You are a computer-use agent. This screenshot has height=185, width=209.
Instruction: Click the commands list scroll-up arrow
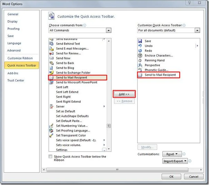pyautogui.click(x=109, y=41)
